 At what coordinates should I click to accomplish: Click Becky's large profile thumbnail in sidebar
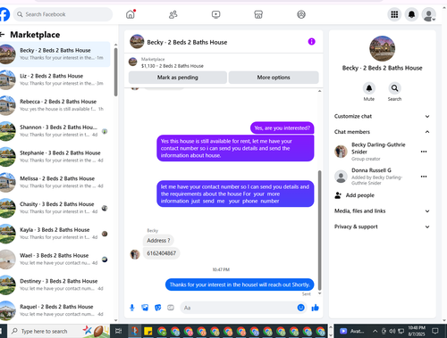click(382, 48)
